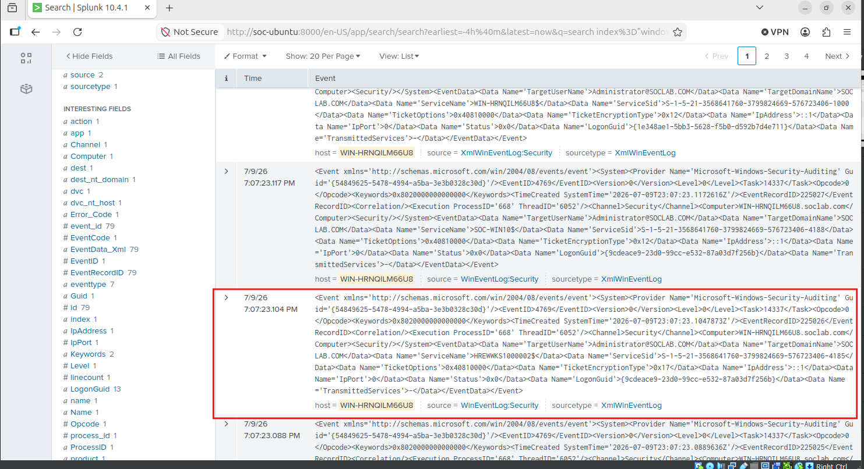Open the IpAddress field summary
864x469 pixels.
(89, 331)
